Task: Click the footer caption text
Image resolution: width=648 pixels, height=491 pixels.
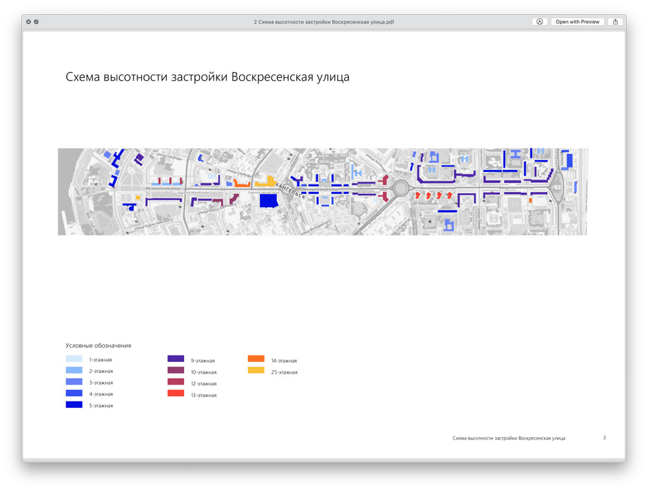Action: (x=509, y=438)
